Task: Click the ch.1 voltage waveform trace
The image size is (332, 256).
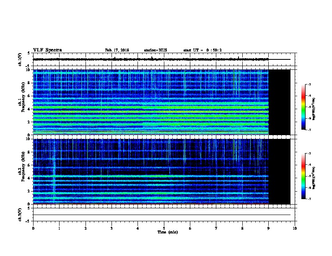Action: coord(151,59)
